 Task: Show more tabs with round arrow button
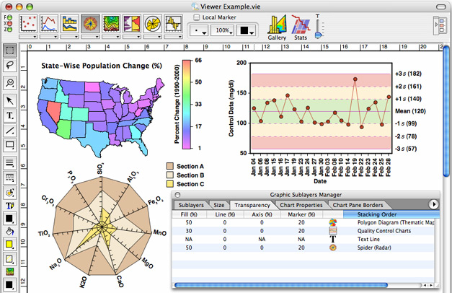433,204
